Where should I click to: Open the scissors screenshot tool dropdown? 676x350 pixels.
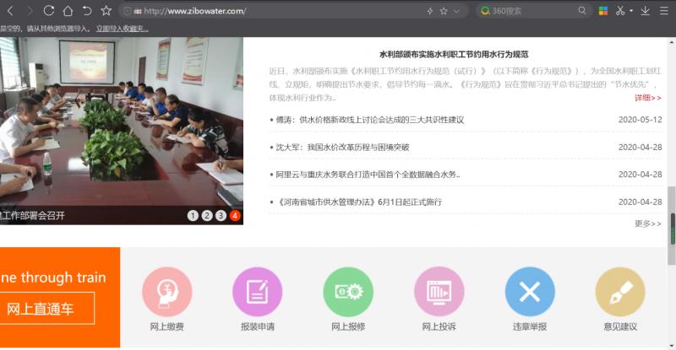click(x=631, y=11)
